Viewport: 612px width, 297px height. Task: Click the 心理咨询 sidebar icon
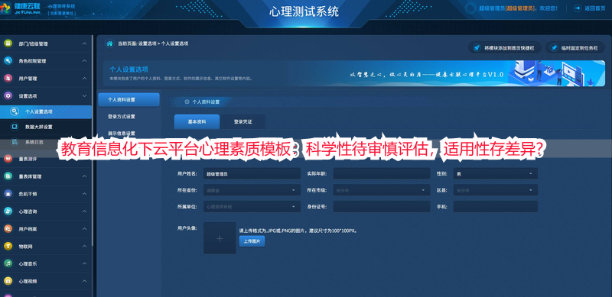click(8, 211)
